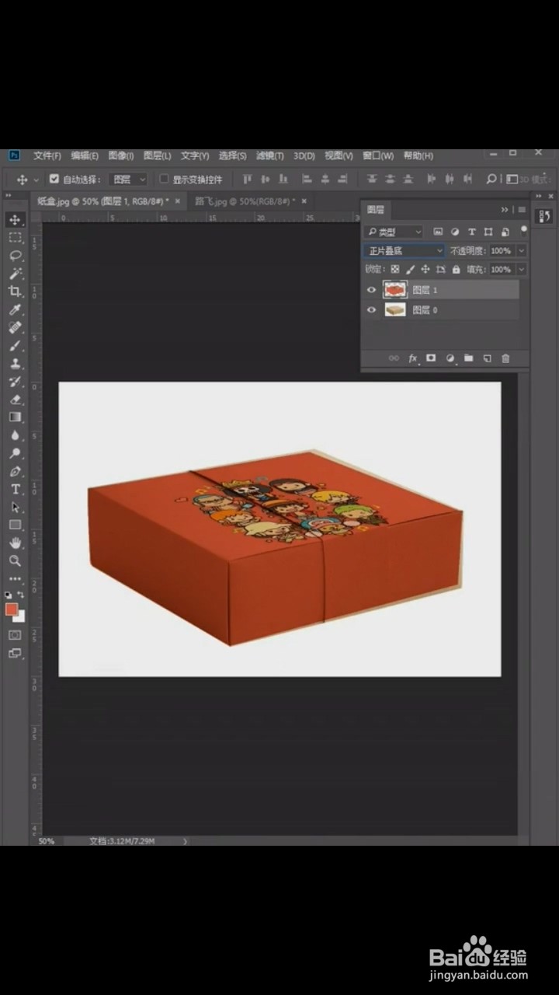The image size is (559, 995).
Task: Create a new layer
Action: point(487,358)
